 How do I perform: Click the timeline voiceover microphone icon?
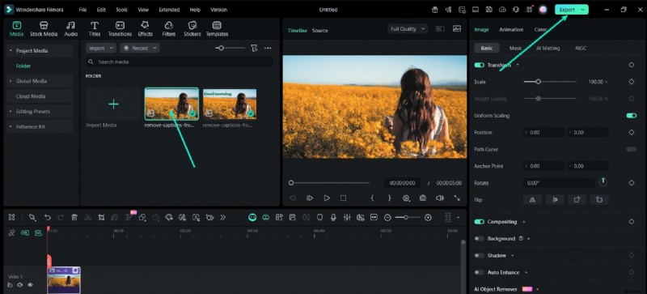333,218
